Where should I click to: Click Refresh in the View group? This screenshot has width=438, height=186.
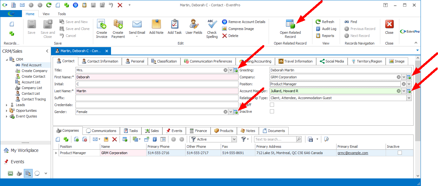tap(325, 22)
